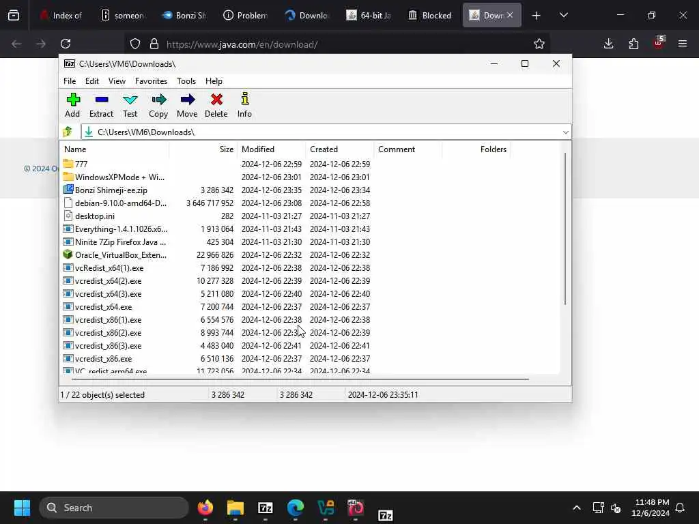Click the tracking protection shield icon

135,44
